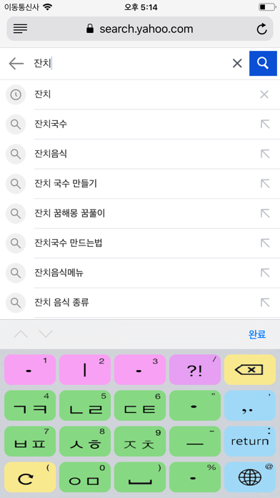Image resolution: width=280 pixels, height=498 pixels.
Task: Switch keyboards with the globe key
Action: click(x=250, y=477)
